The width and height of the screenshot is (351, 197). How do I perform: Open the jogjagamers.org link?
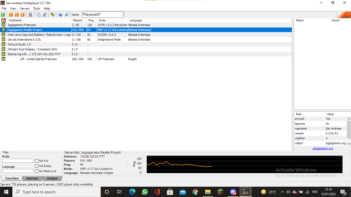tap(322, 148)
